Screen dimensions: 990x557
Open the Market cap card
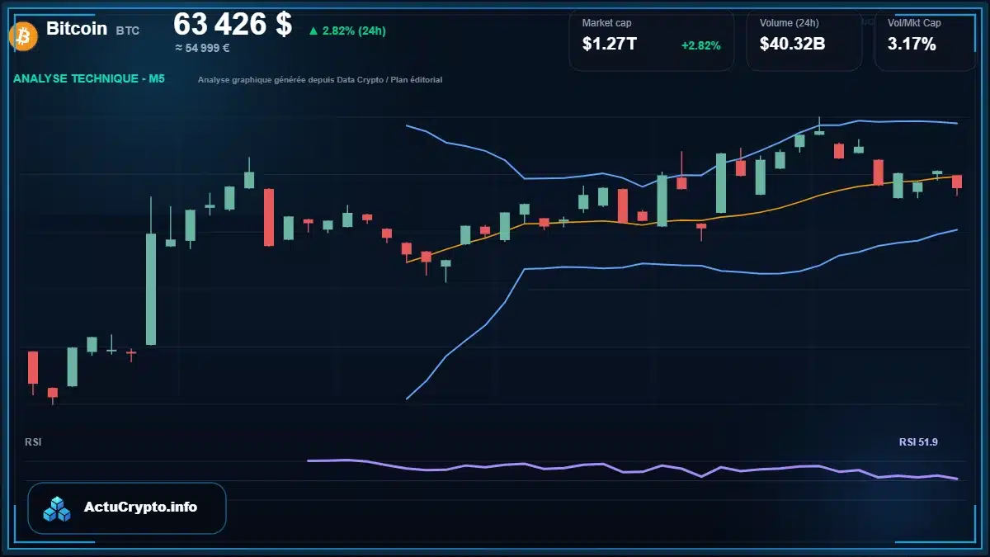[x=651, y=40]
